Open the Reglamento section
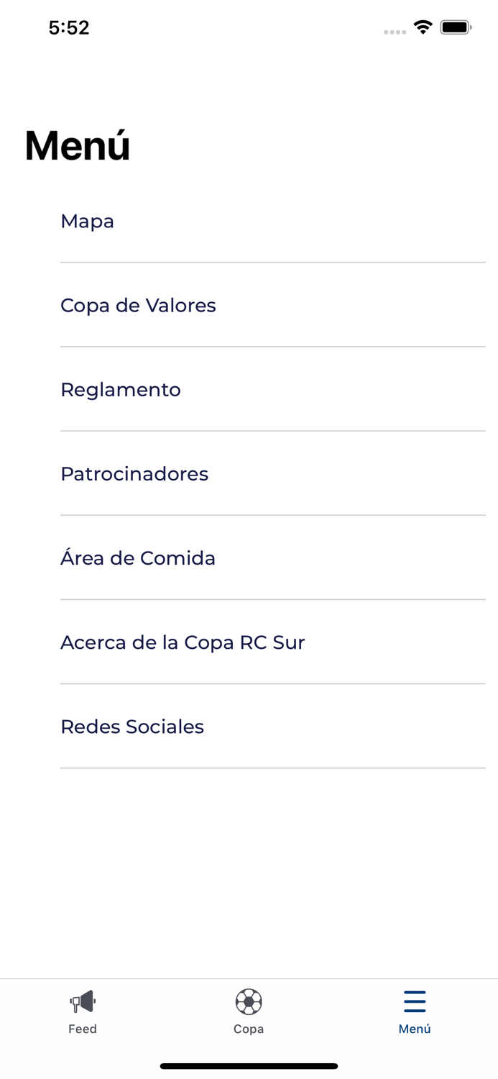The image size is (498, 1079). [x=121, y=390]
